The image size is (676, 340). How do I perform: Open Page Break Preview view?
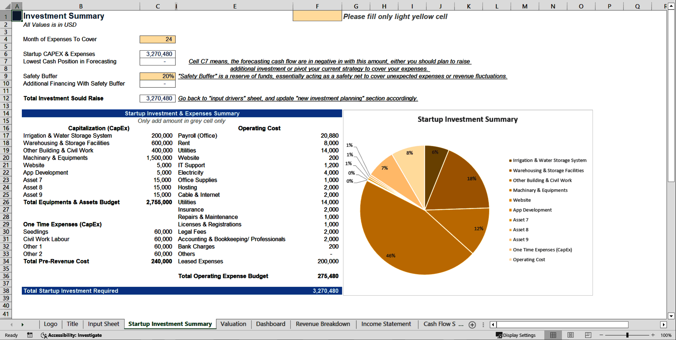pos(588,335)
